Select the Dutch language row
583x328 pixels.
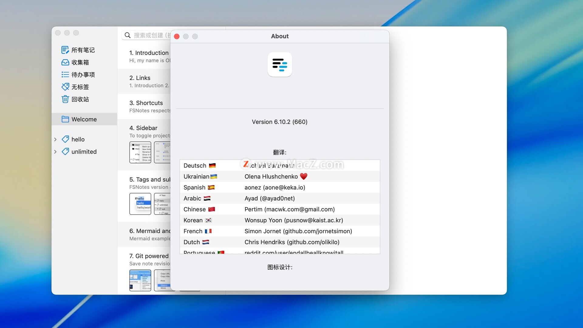pos(280,242)
